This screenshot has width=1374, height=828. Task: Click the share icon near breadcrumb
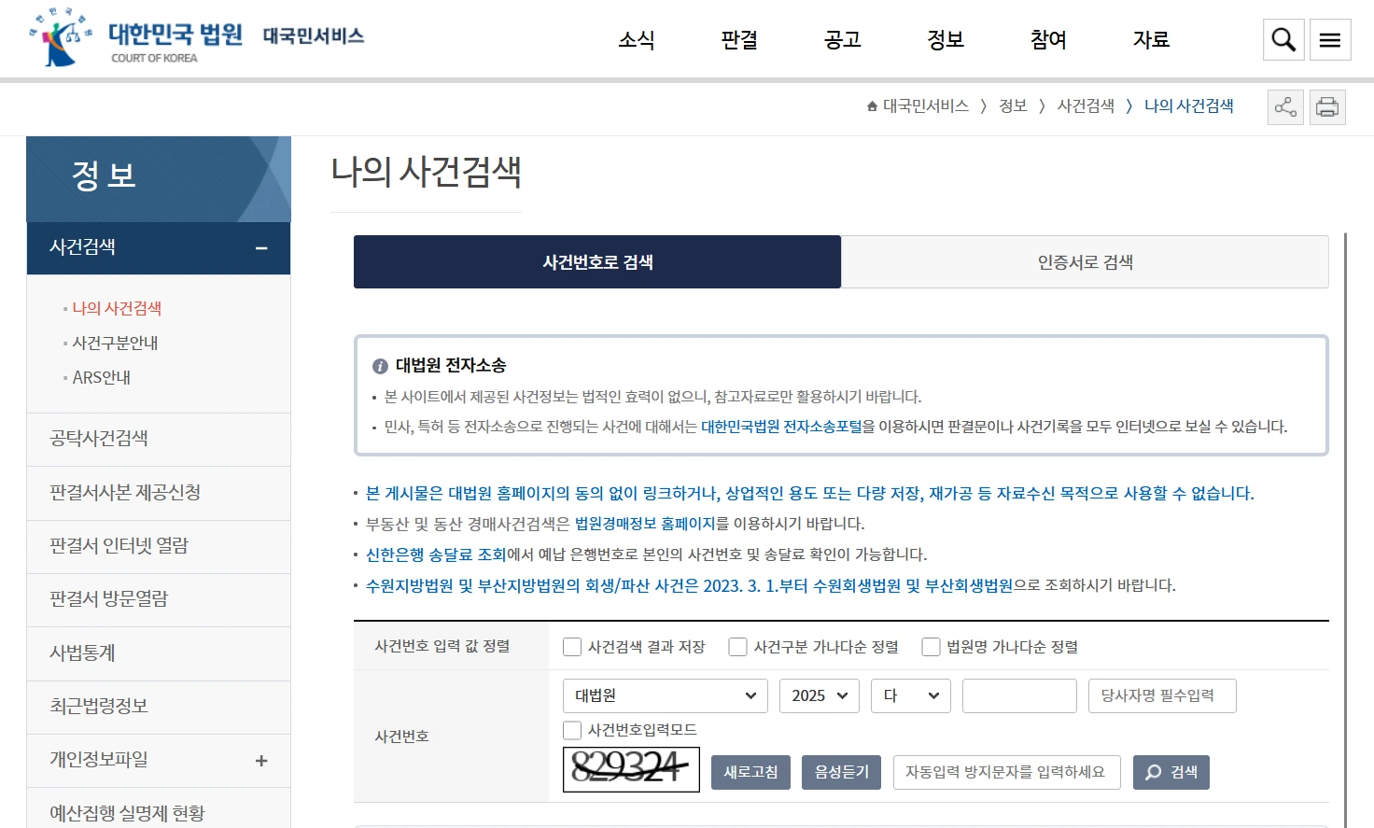pyautogui.click(x=1285, y=107)
